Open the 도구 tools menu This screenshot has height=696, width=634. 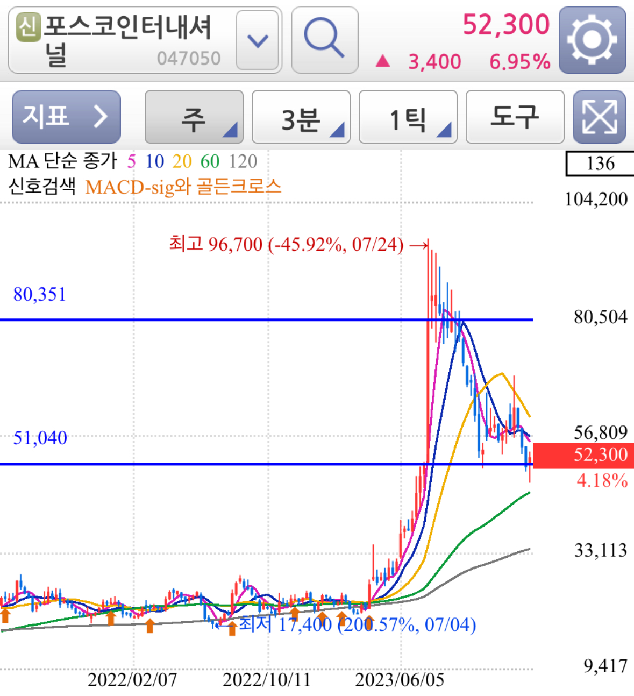tap(514, 117)
